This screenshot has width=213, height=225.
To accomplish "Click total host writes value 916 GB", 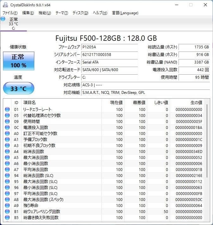I will click(x=194, y=55).
